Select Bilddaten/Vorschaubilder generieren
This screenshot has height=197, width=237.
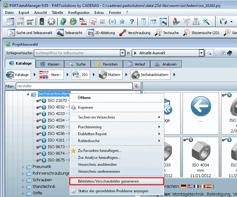(117, 181)
